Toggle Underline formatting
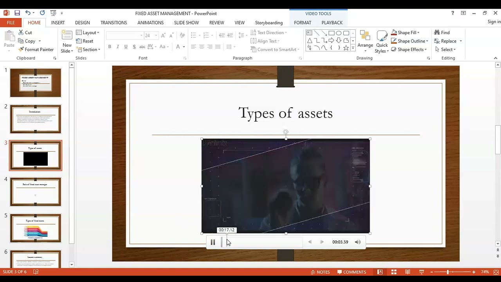The height and width of the screenshot is (282, 501). click(x=126, y=47)
